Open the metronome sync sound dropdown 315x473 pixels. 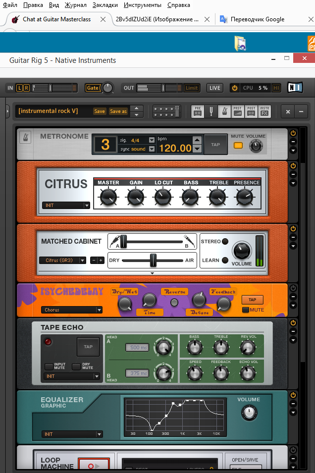coord(152,149)
